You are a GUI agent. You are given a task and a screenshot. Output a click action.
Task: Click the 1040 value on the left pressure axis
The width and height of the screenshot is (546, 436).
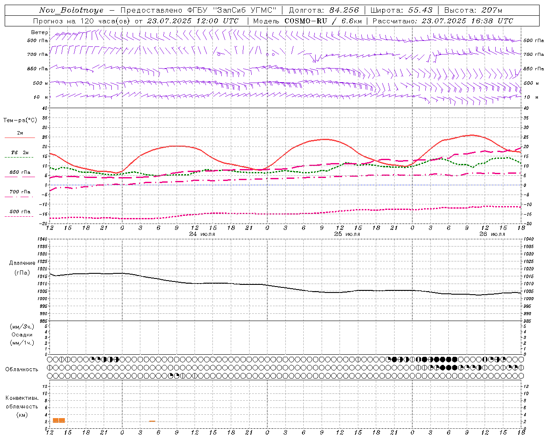43,239
